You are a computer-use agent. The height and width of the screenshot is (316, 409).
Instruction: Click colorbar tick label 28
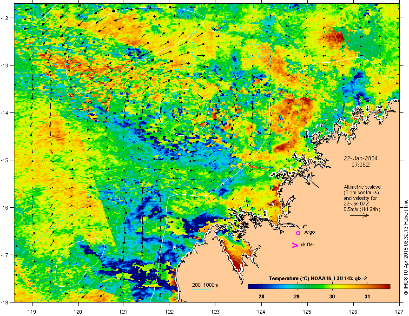click(x=261, y=296)
